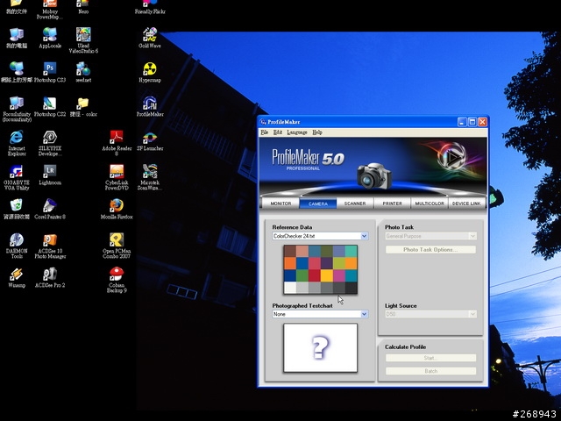Image resolution: width=561 pixels, height=421 pixels.
Task: Click the play logo in the ProfileMaker banner
Action: 452,156
